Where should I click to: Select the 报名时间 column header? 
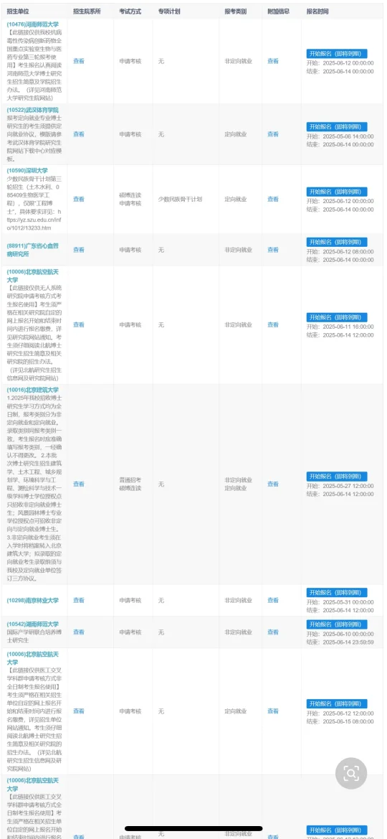[318, 11]
